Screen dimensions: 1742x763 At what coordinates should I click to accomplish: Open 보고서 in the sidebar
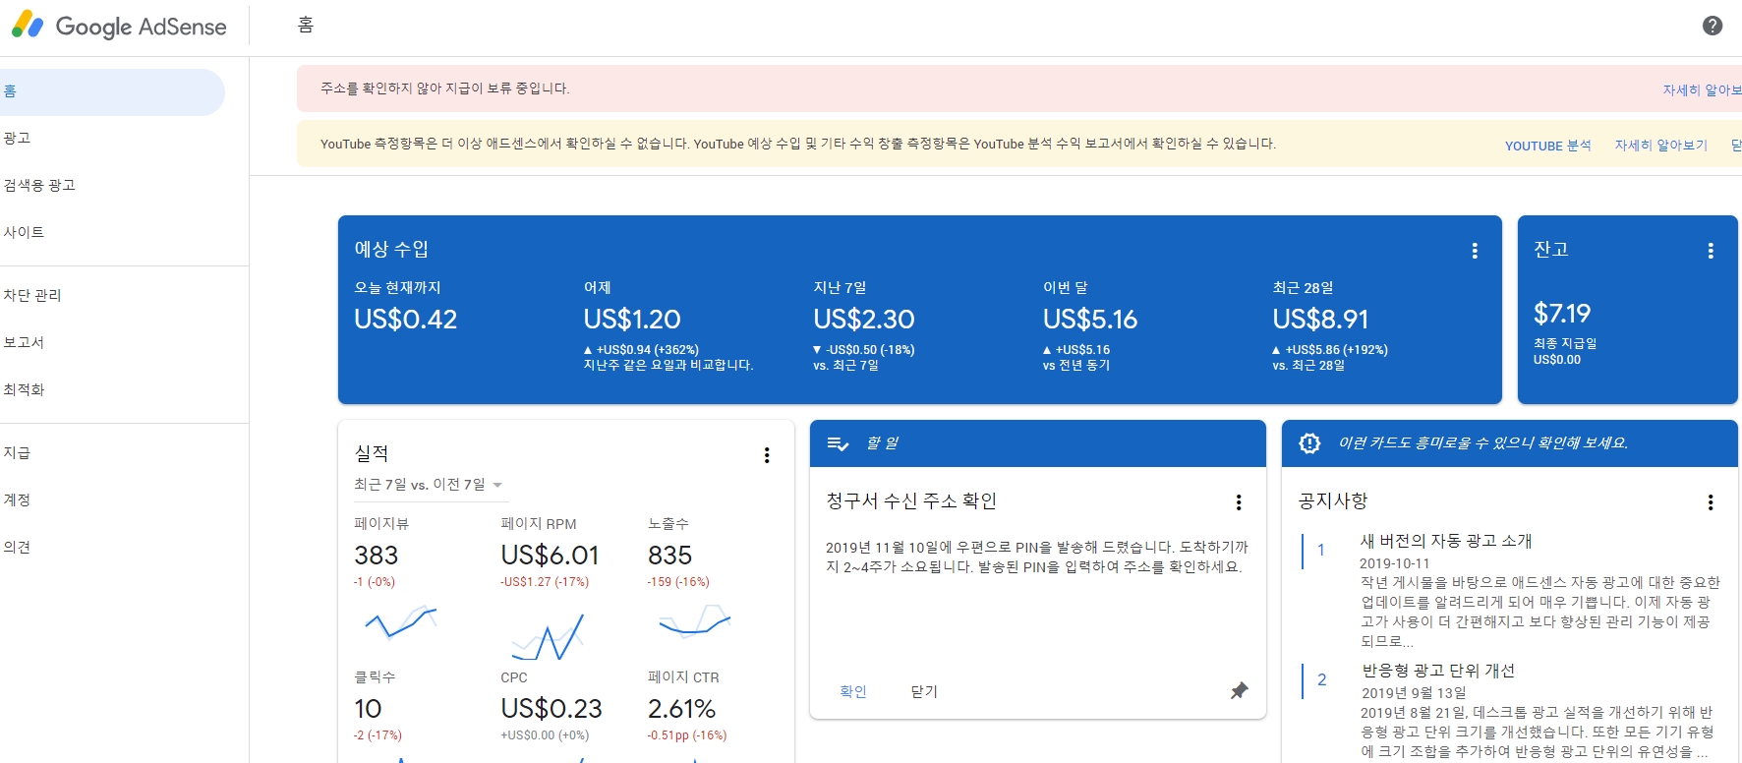24,343
